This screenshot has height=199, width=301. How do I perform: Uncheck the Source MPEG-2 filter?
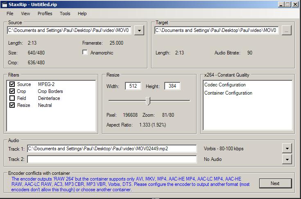[x=12, y=84]
